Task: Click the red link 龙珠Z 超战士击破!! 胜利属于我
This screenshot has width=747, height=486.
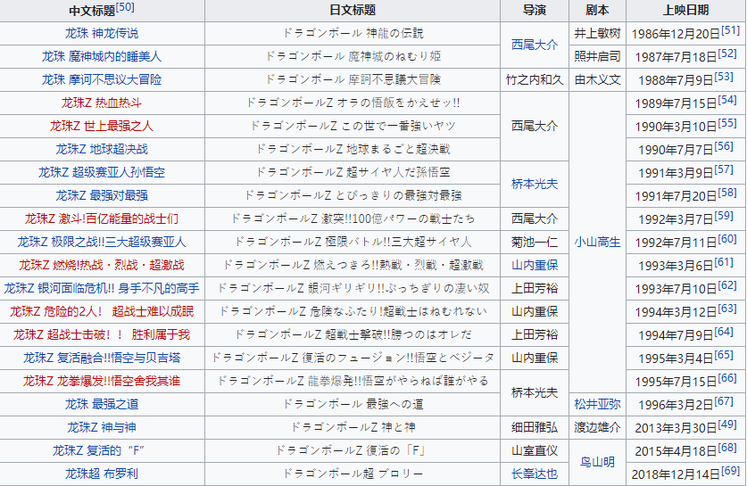Action: 102,335
